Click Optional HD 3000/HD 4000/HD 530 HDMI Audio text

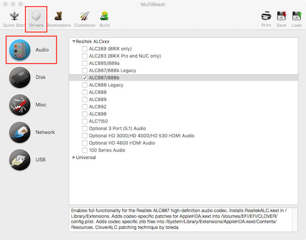142,136
